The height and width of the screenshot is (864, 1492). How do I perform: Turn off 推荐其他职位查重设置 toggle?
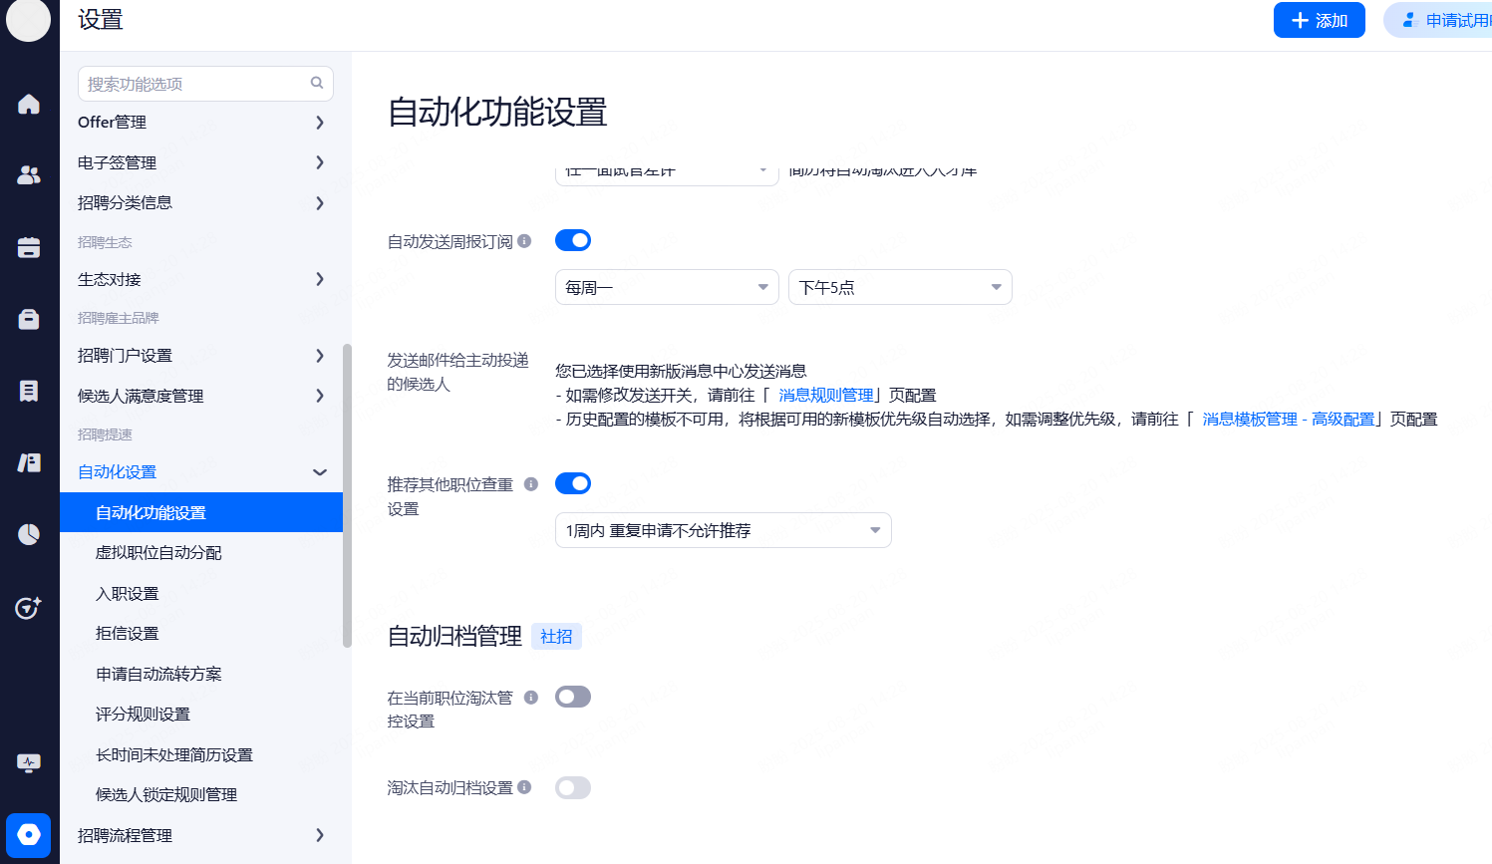[x=573, y=483]
